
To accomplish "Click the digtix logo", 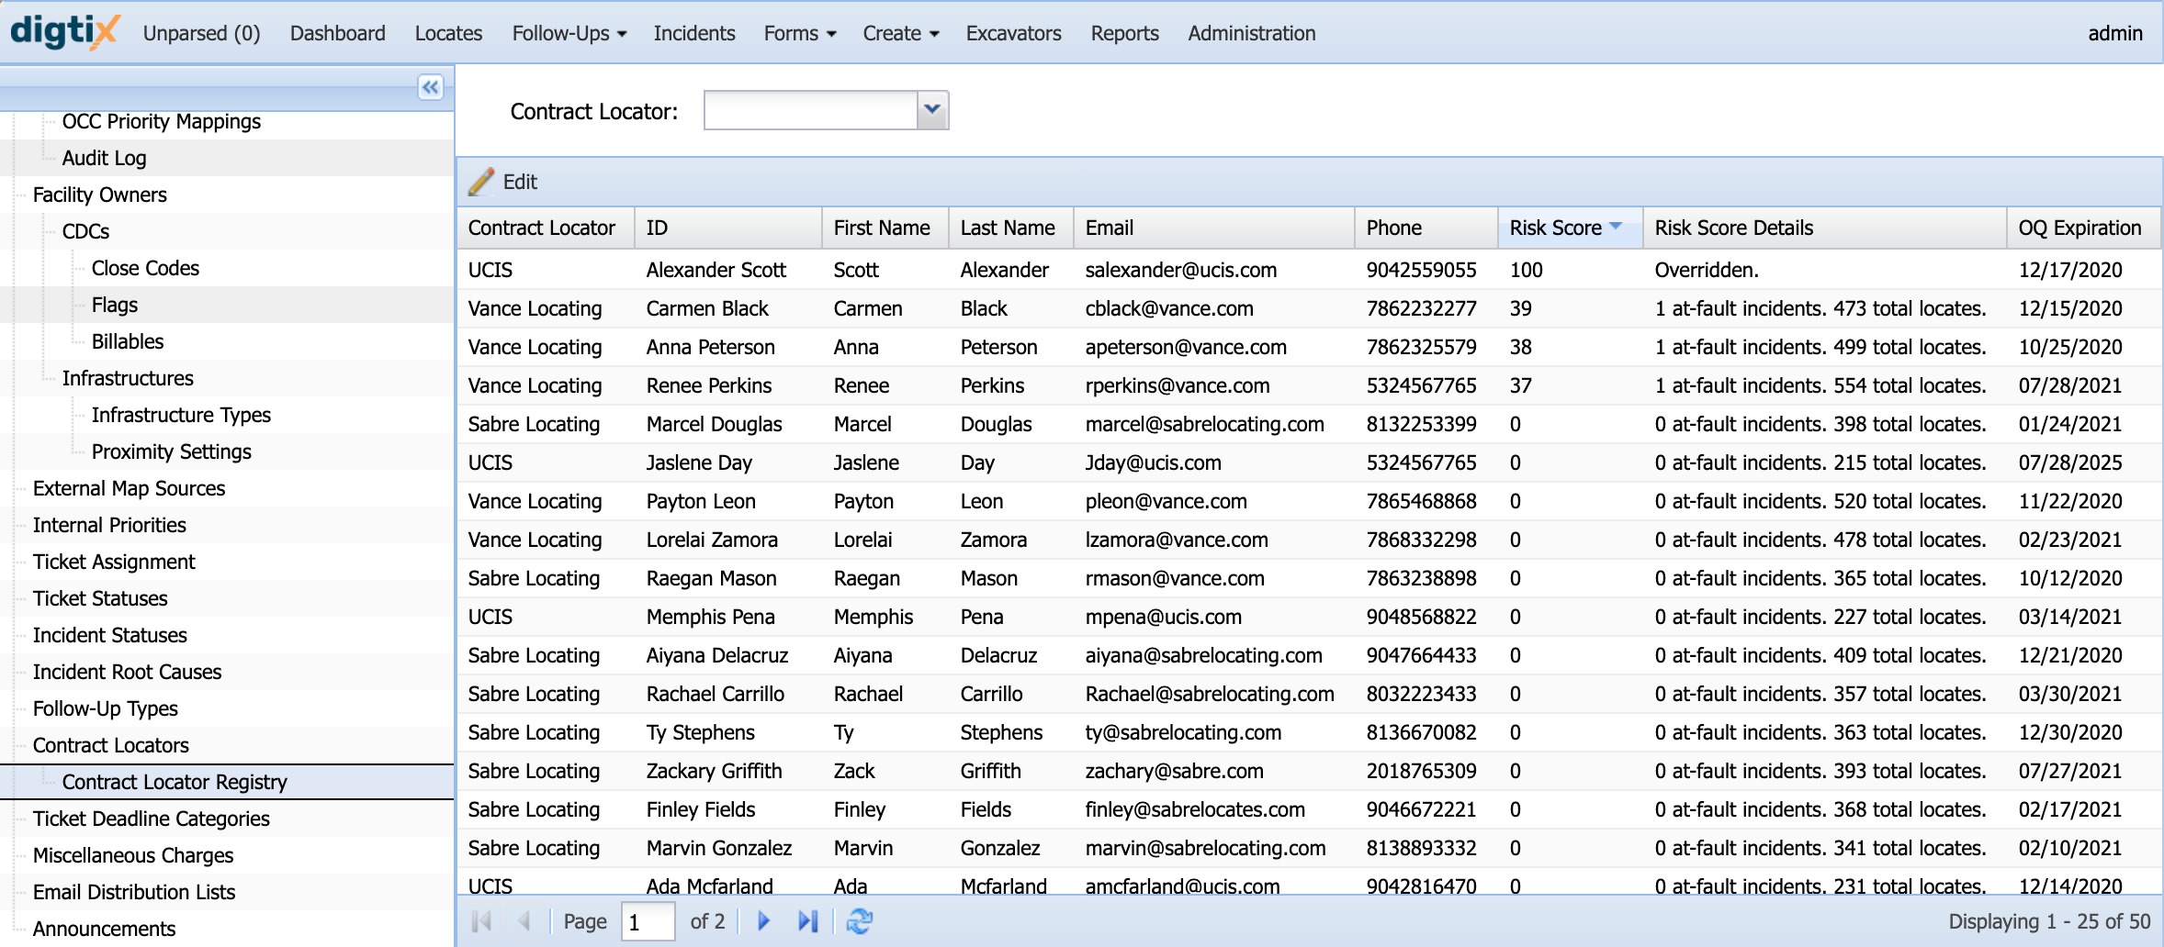I will (x=64, y=31).
